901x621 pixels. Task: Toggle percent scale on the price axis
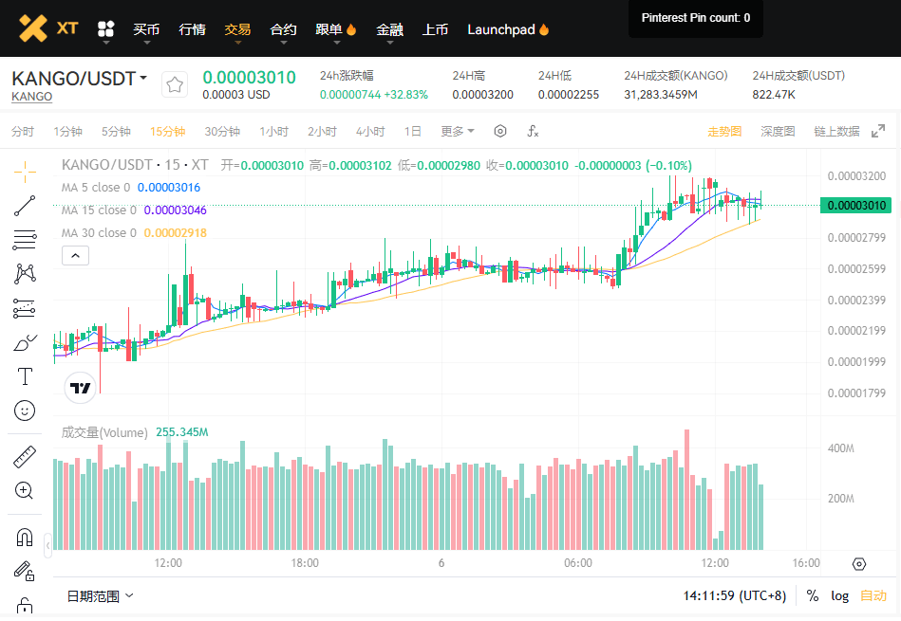pyautogui.click(x=813, y=595)
